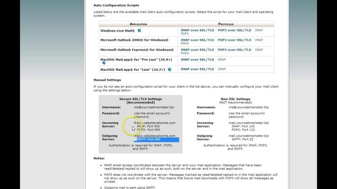Click the Manual Settings heading

point(107,80)
